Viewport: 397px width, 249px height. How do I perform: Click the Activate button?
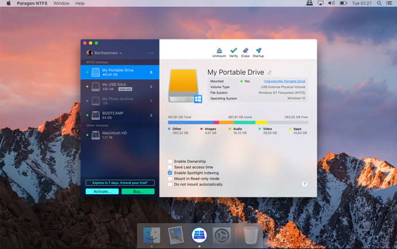(102, 192)
